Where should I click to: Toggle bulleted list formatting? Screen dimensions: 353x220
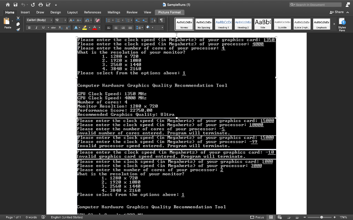click(109, 20)
